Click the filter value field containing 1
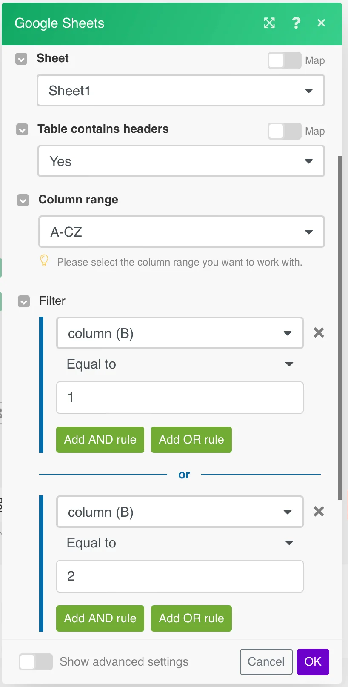Image resolution: width=348 pixels, height=687 pixels. coord(180,398)
